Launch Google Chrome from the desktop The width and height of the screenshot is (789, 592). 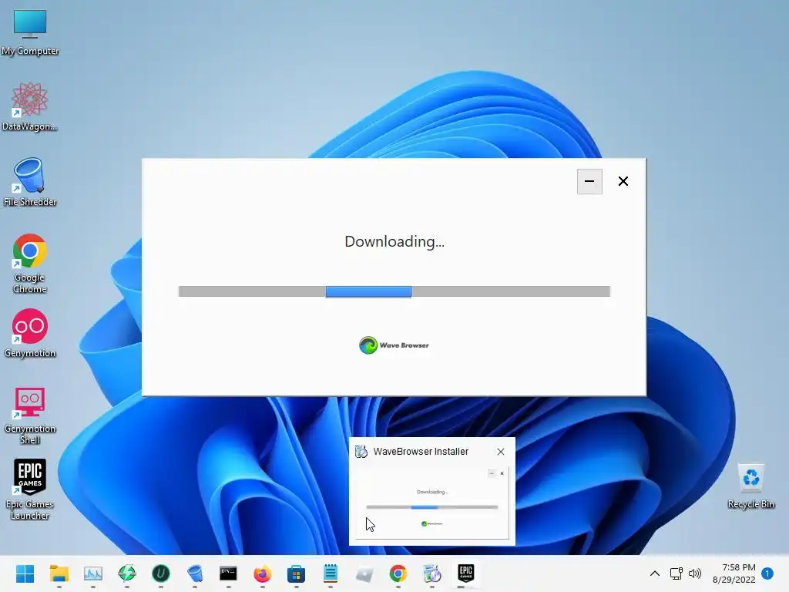click(x=30, y=264)
